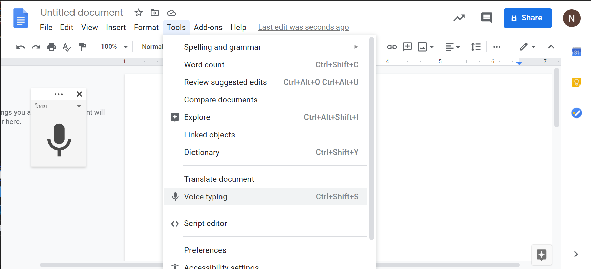591x269 pixels.
Task: Choose Explore from the Tools menu
Action: coord(265,117)
